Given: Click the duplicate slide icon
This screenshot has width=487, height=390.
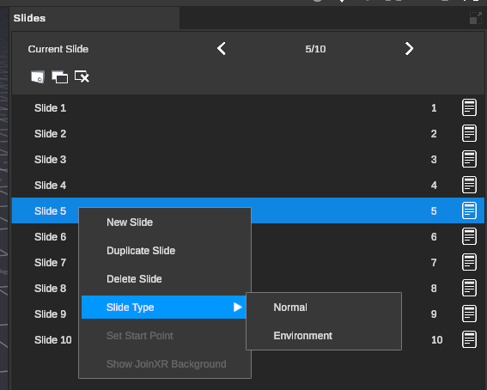Looking at the screenshot, I should 59,77.
